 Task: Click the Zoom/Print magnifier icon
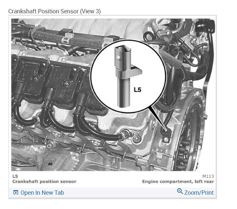(x=180, y=191)
